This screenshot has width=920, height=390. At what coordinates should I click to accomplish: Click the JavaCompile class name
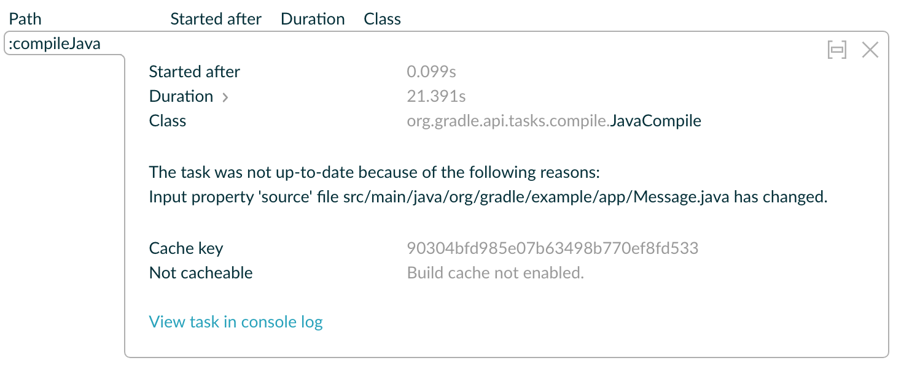[x=655, y=120]
